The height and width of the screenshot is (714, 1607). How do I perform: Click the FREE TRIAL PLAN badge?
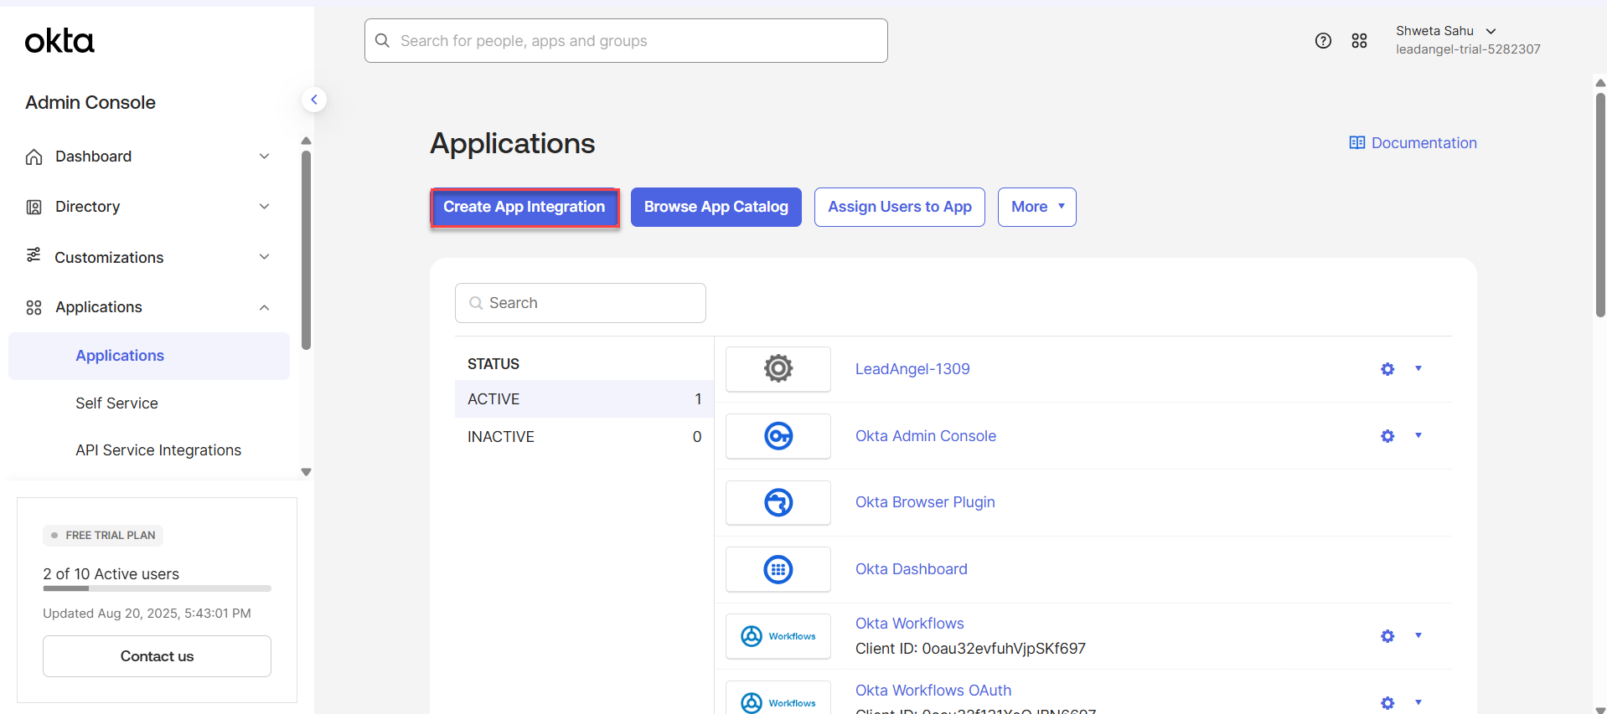103,536
